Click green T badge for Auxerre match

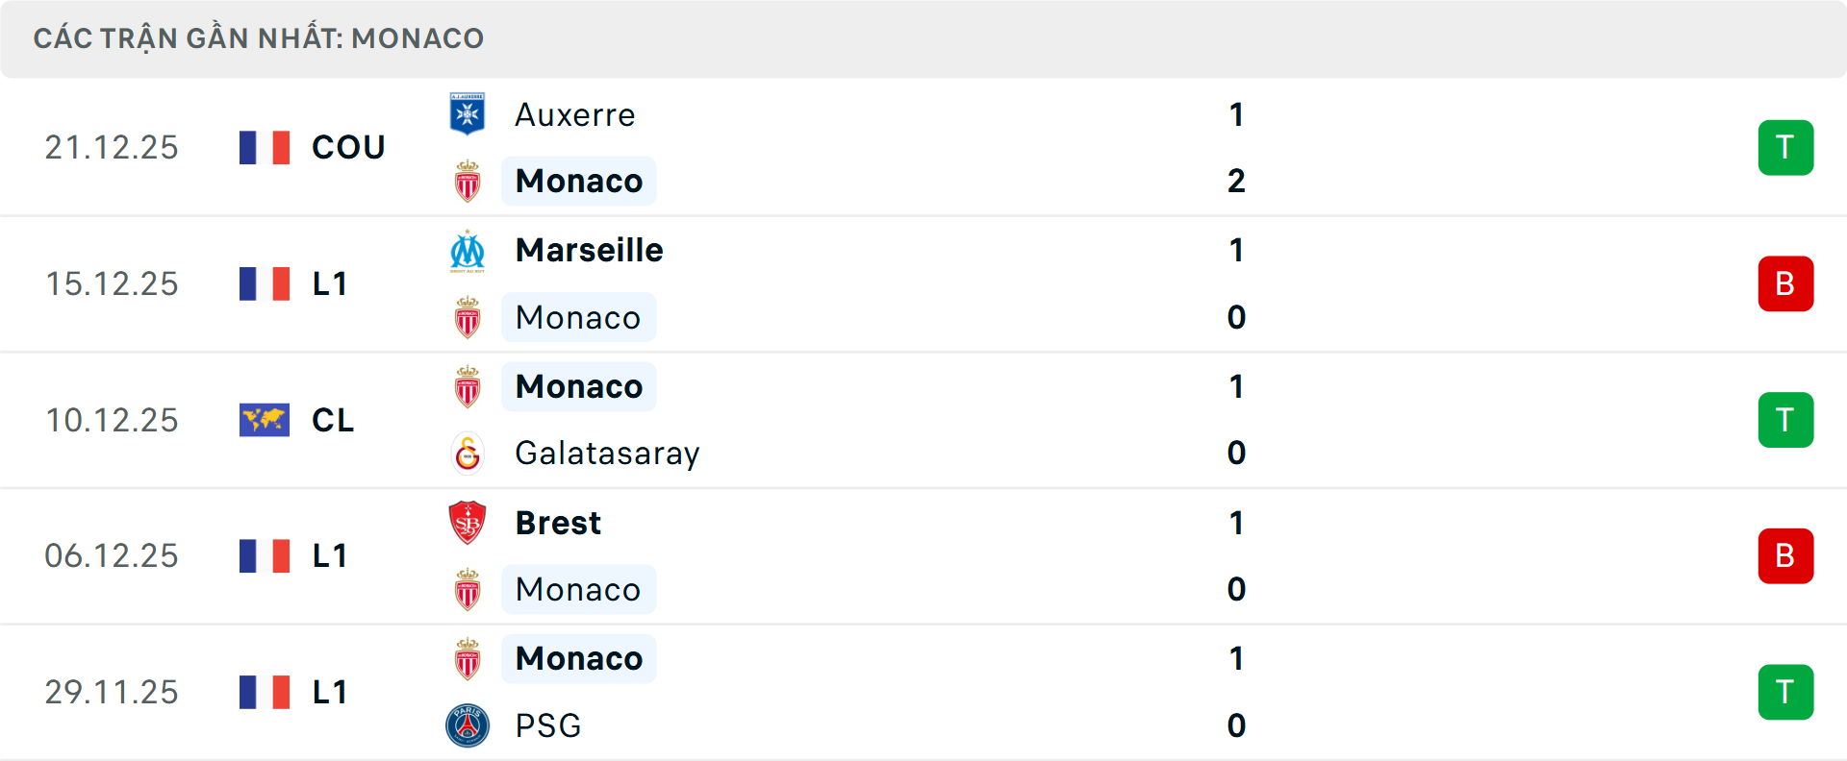(1785, 148)
